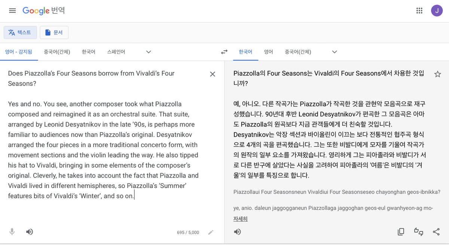The image size is (449, 246).
Task: Open the J account avatar
Action: coord(436,10)
